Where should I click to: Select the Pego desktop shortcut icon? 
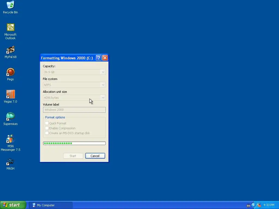(11, 72)
